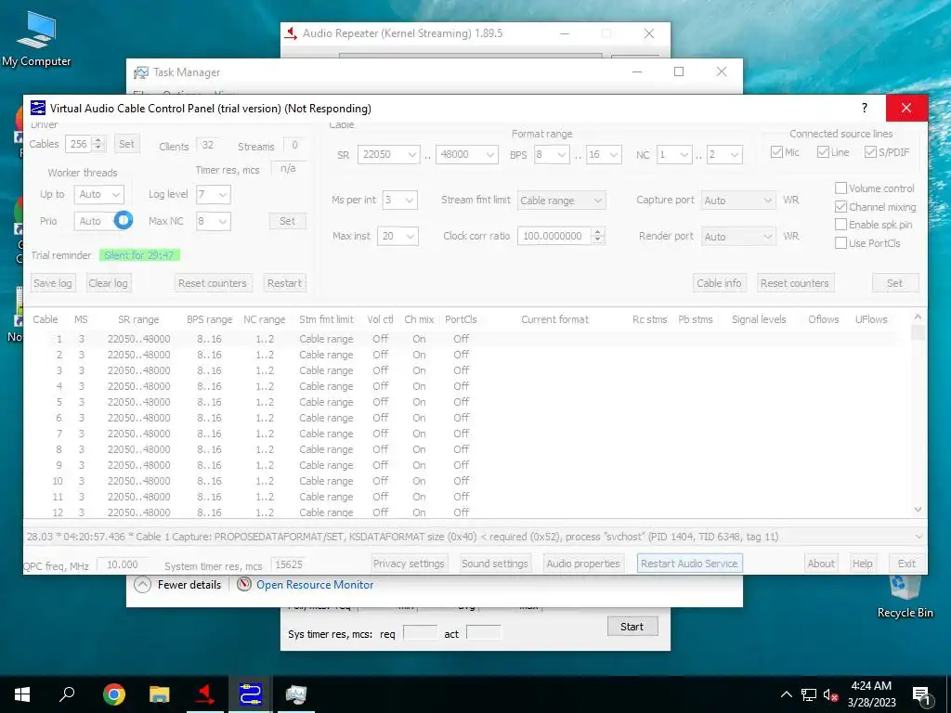Open the BPS maximum 16 dropdown
The image size is (951, 713).
(x=604, y=155)
